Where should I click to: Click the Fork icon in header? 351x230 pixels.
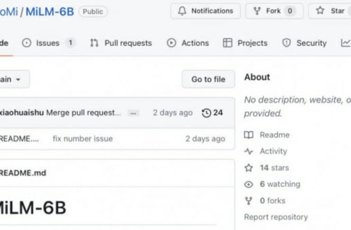[x=257, y=11]
